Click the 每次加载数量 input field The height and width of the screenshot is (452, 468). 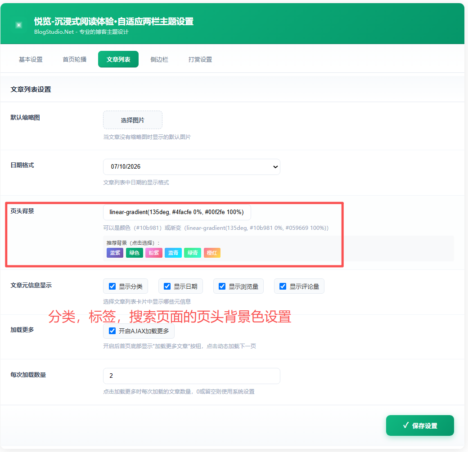coord(192,376)
